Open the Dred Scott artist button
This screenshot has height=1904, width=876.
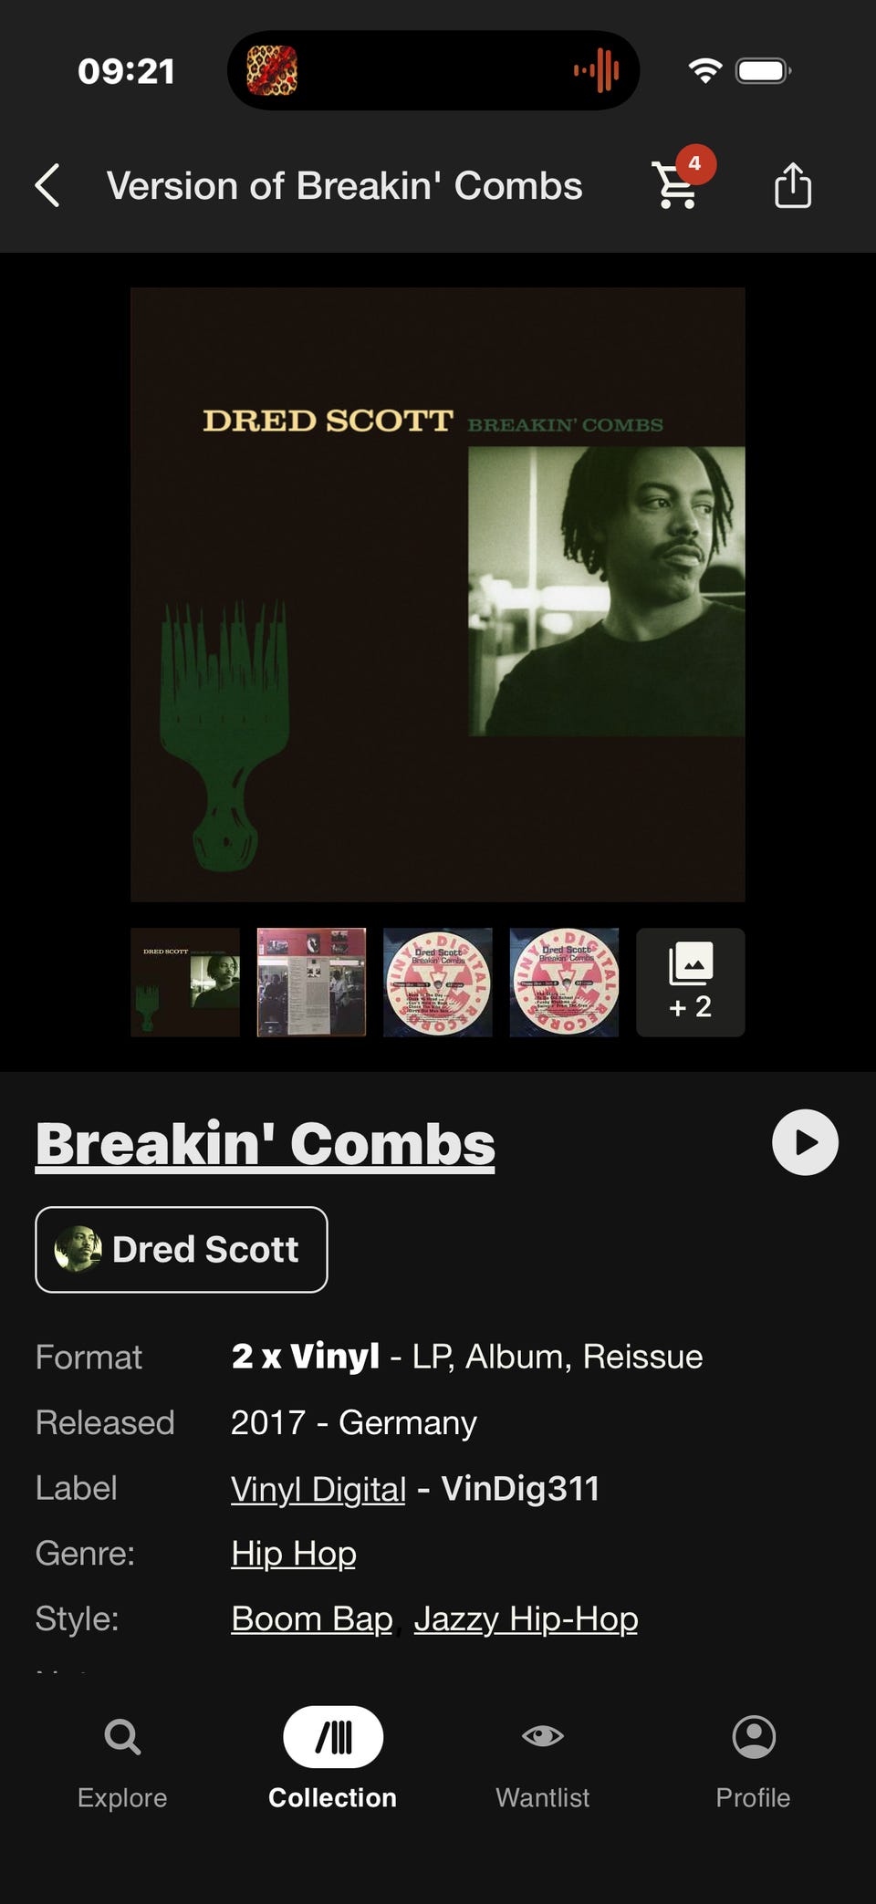(182, 1250)
